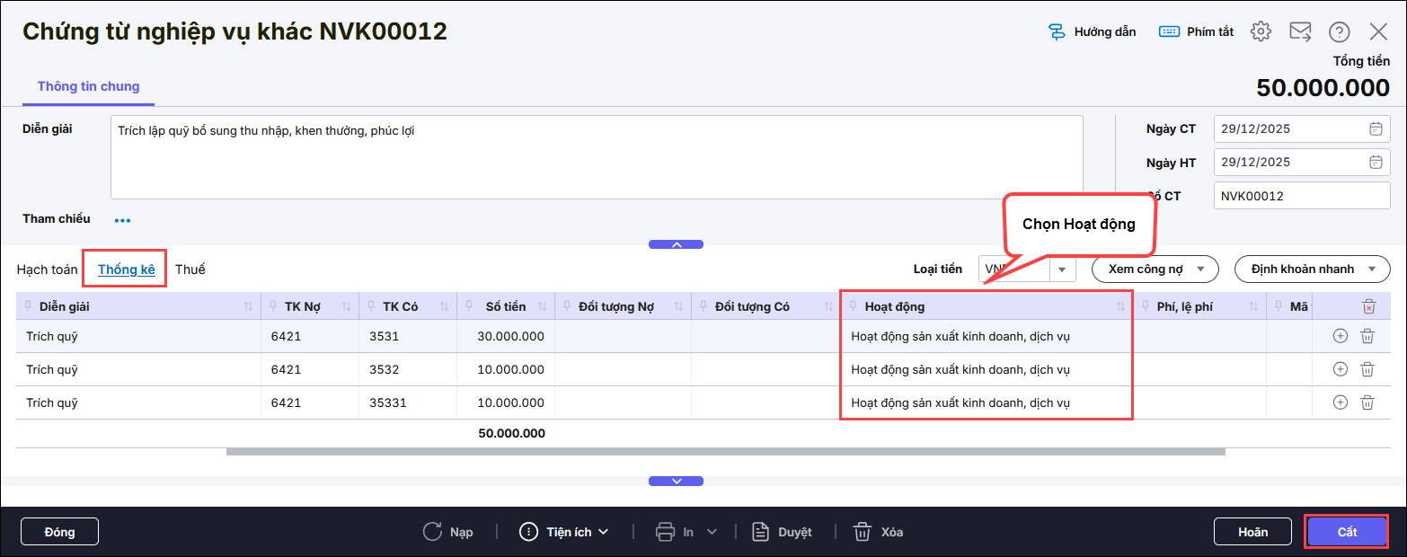1407x557 pixels.
Task: Open the Xem công nợ dropdown
Action: click(1155, 269)
